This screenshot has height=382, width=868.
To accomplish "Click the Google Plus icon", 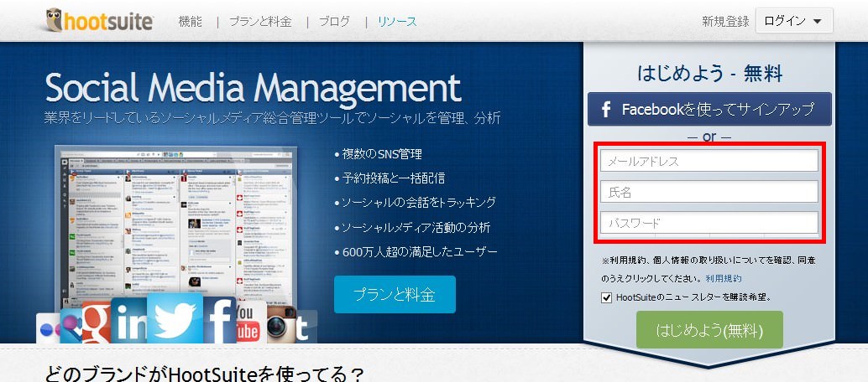I will pyautogui.click(x=97, y=323).
